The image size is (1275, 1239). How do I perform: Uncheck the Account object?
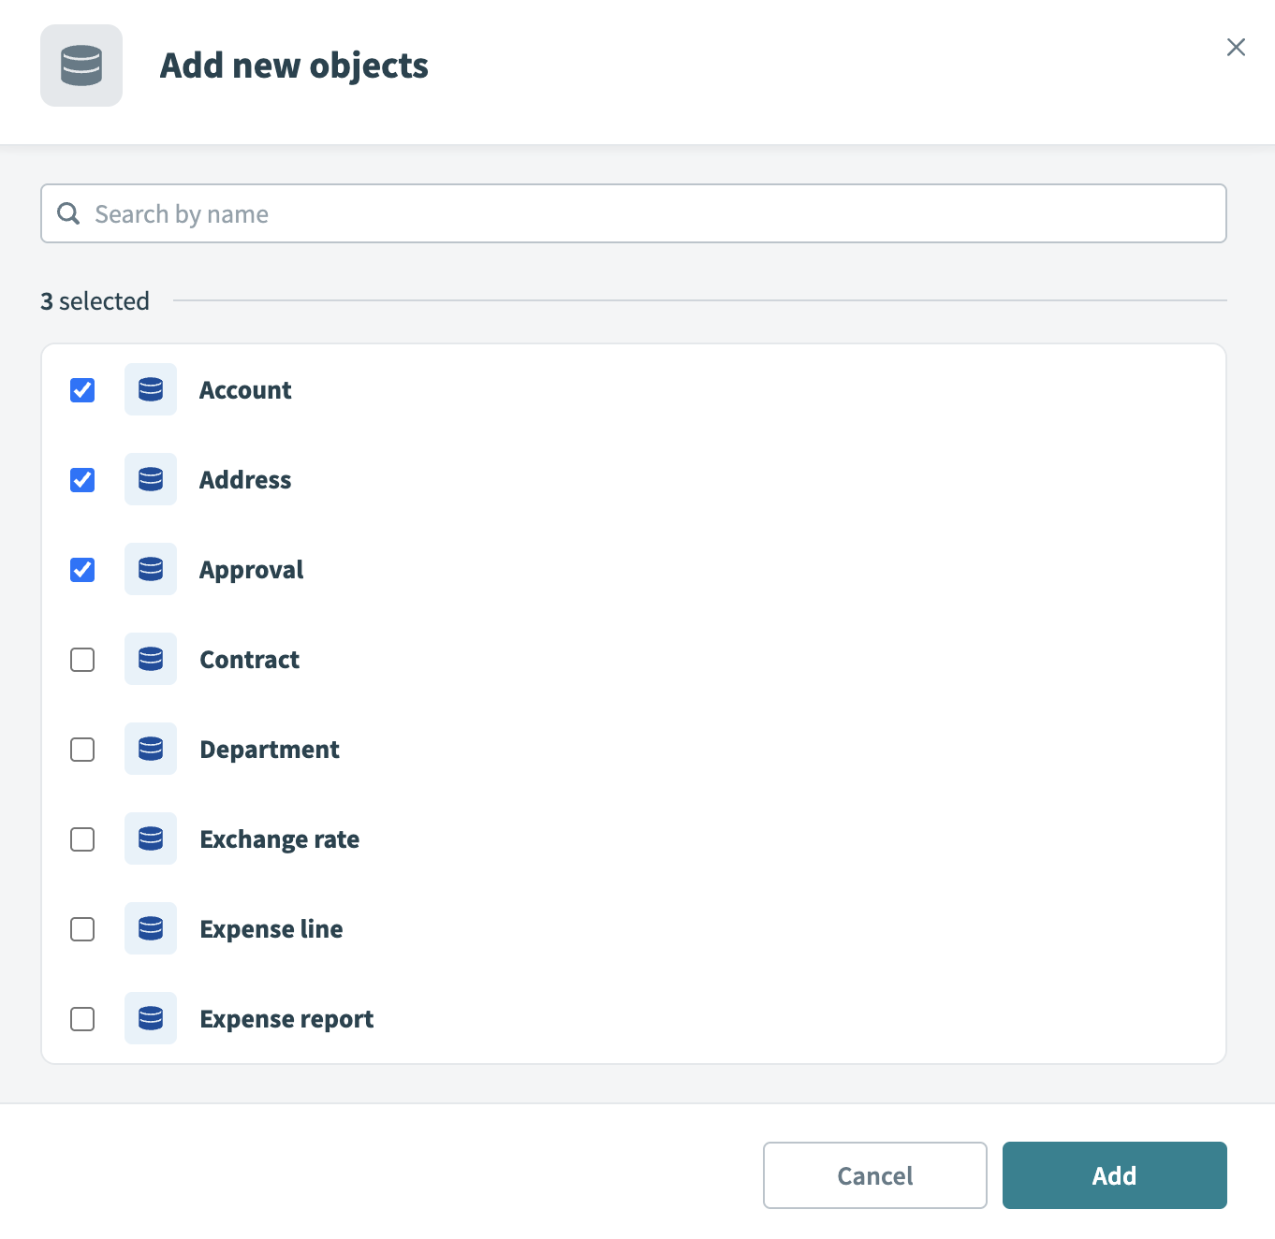pyautogui.click(x=81, y=390)
